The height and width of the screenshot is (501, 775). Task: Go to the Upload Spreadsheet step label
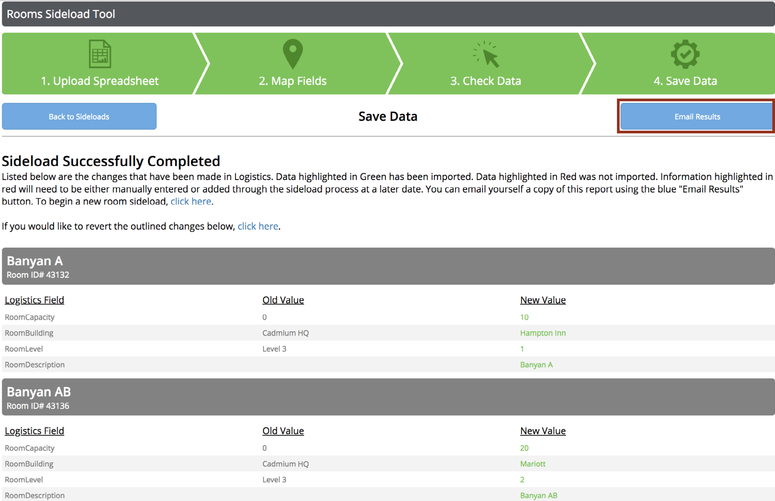point(100,81)
